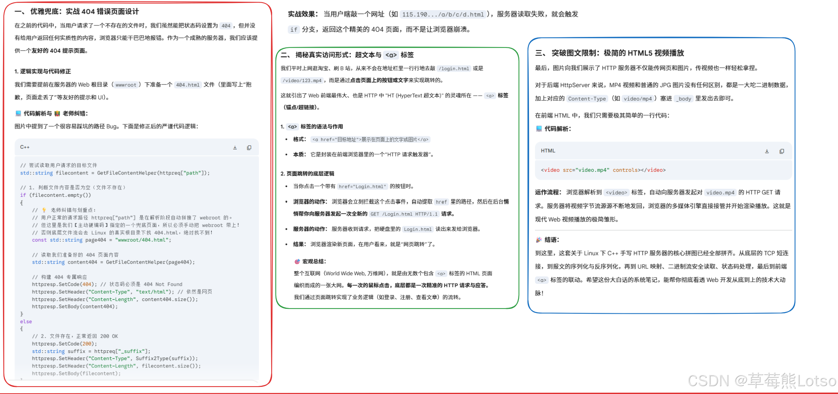Click the 404.html inline code chip

(x=188, y=85)
